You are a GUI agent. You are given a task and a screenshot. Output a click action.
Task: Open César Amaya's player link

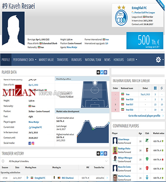tap(123, 139)
